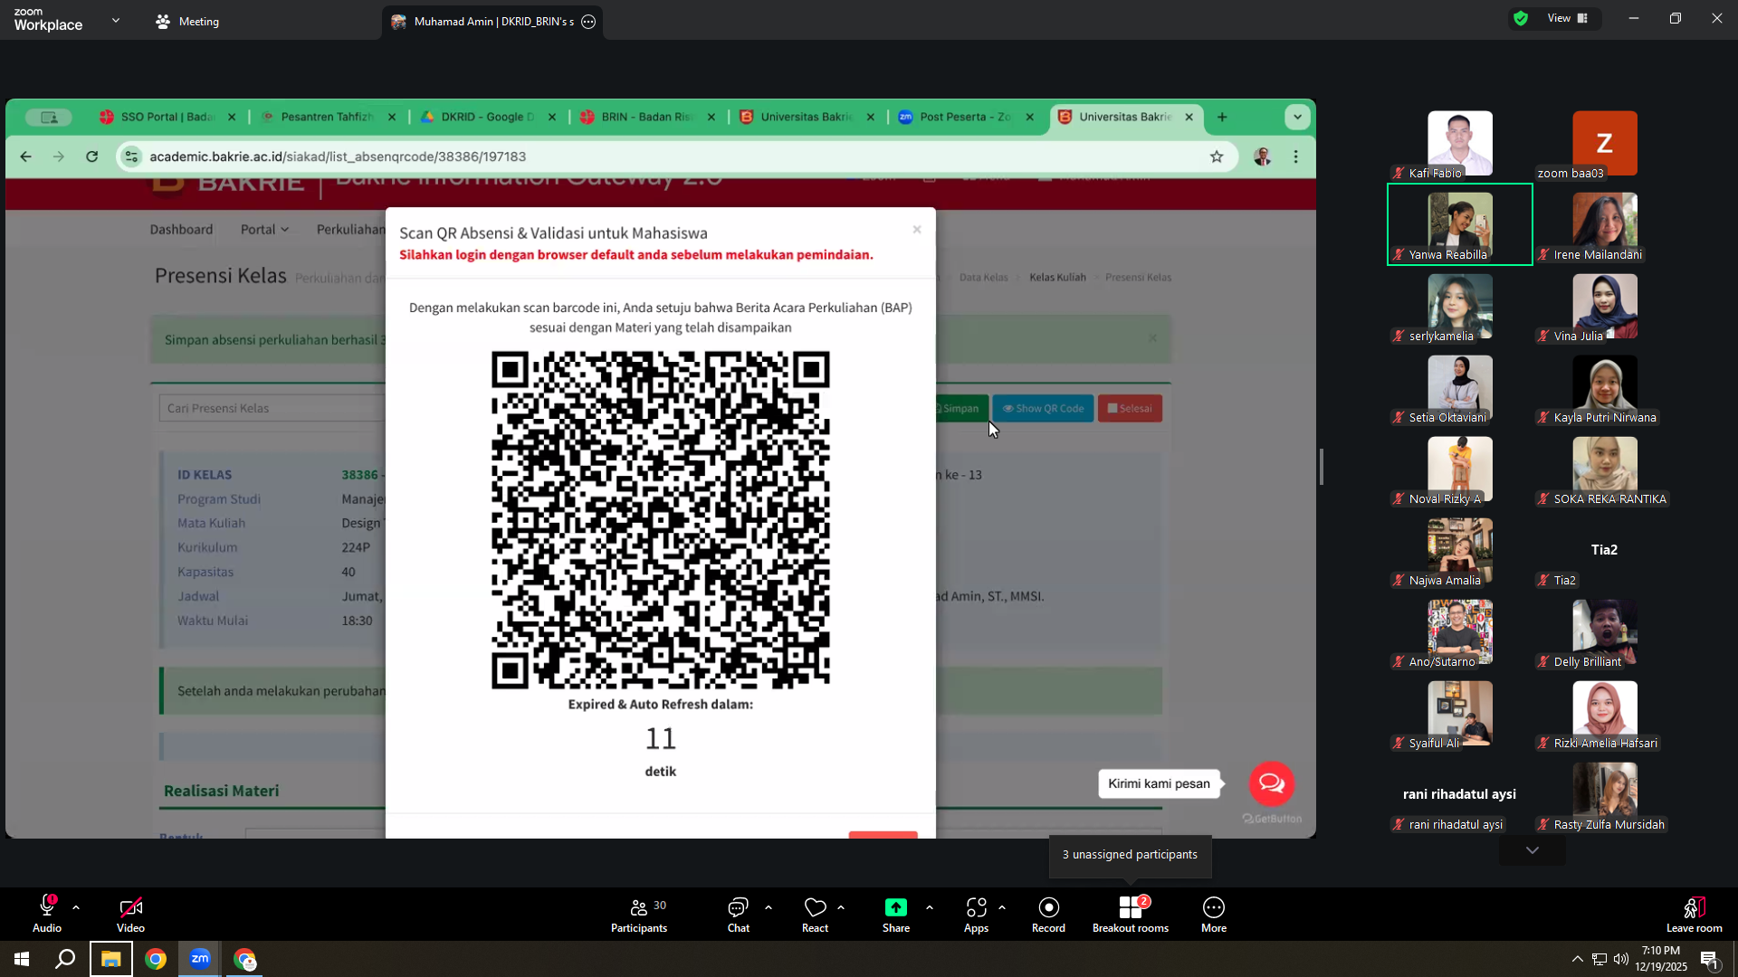Switch to BRIN browser tab

[646, 117]
